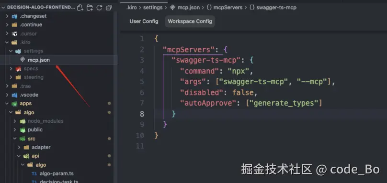Click the .changeset folder icon
The width and height of the screenshot is (387, 183).
14,16
